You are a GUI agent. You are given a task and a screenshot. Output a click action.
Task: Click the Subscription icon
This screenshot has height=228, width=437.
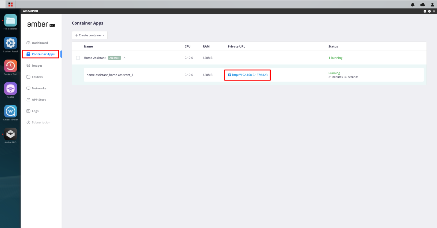coord(28,122)
